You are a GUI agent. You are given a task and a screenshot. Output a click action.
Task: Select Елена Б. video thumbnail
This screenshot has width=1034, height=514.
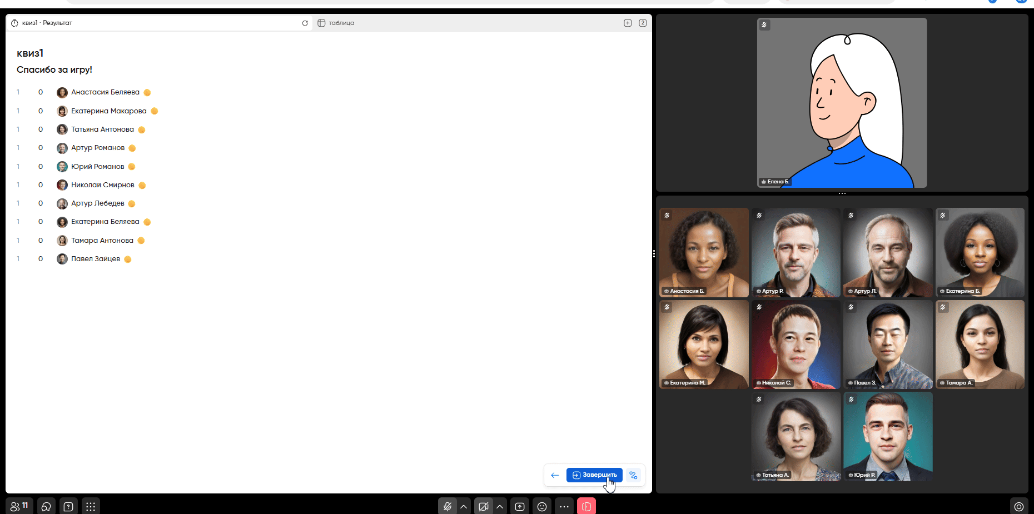(842, 103)
